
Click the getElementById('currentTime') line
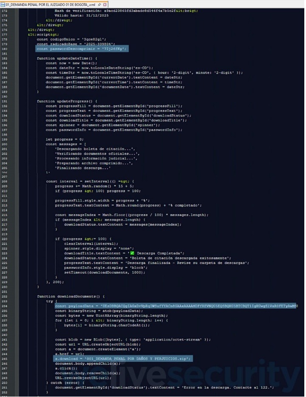coord(114,82)
